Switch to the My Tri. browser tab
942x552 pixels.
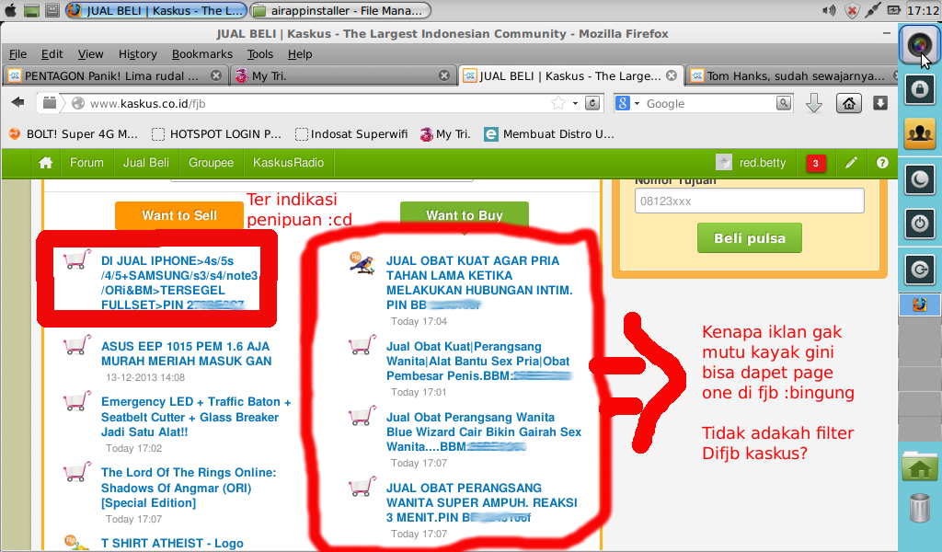[342, 75]
